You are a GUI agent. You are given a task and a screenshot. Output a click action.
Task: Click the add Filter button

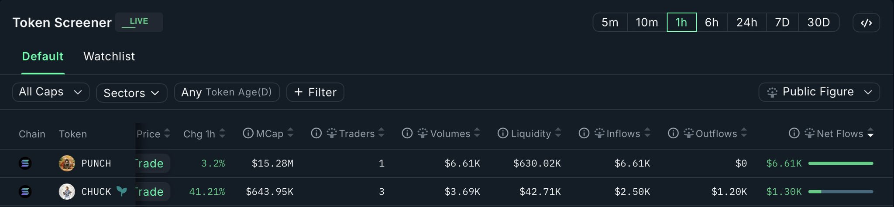coord(315,92)
